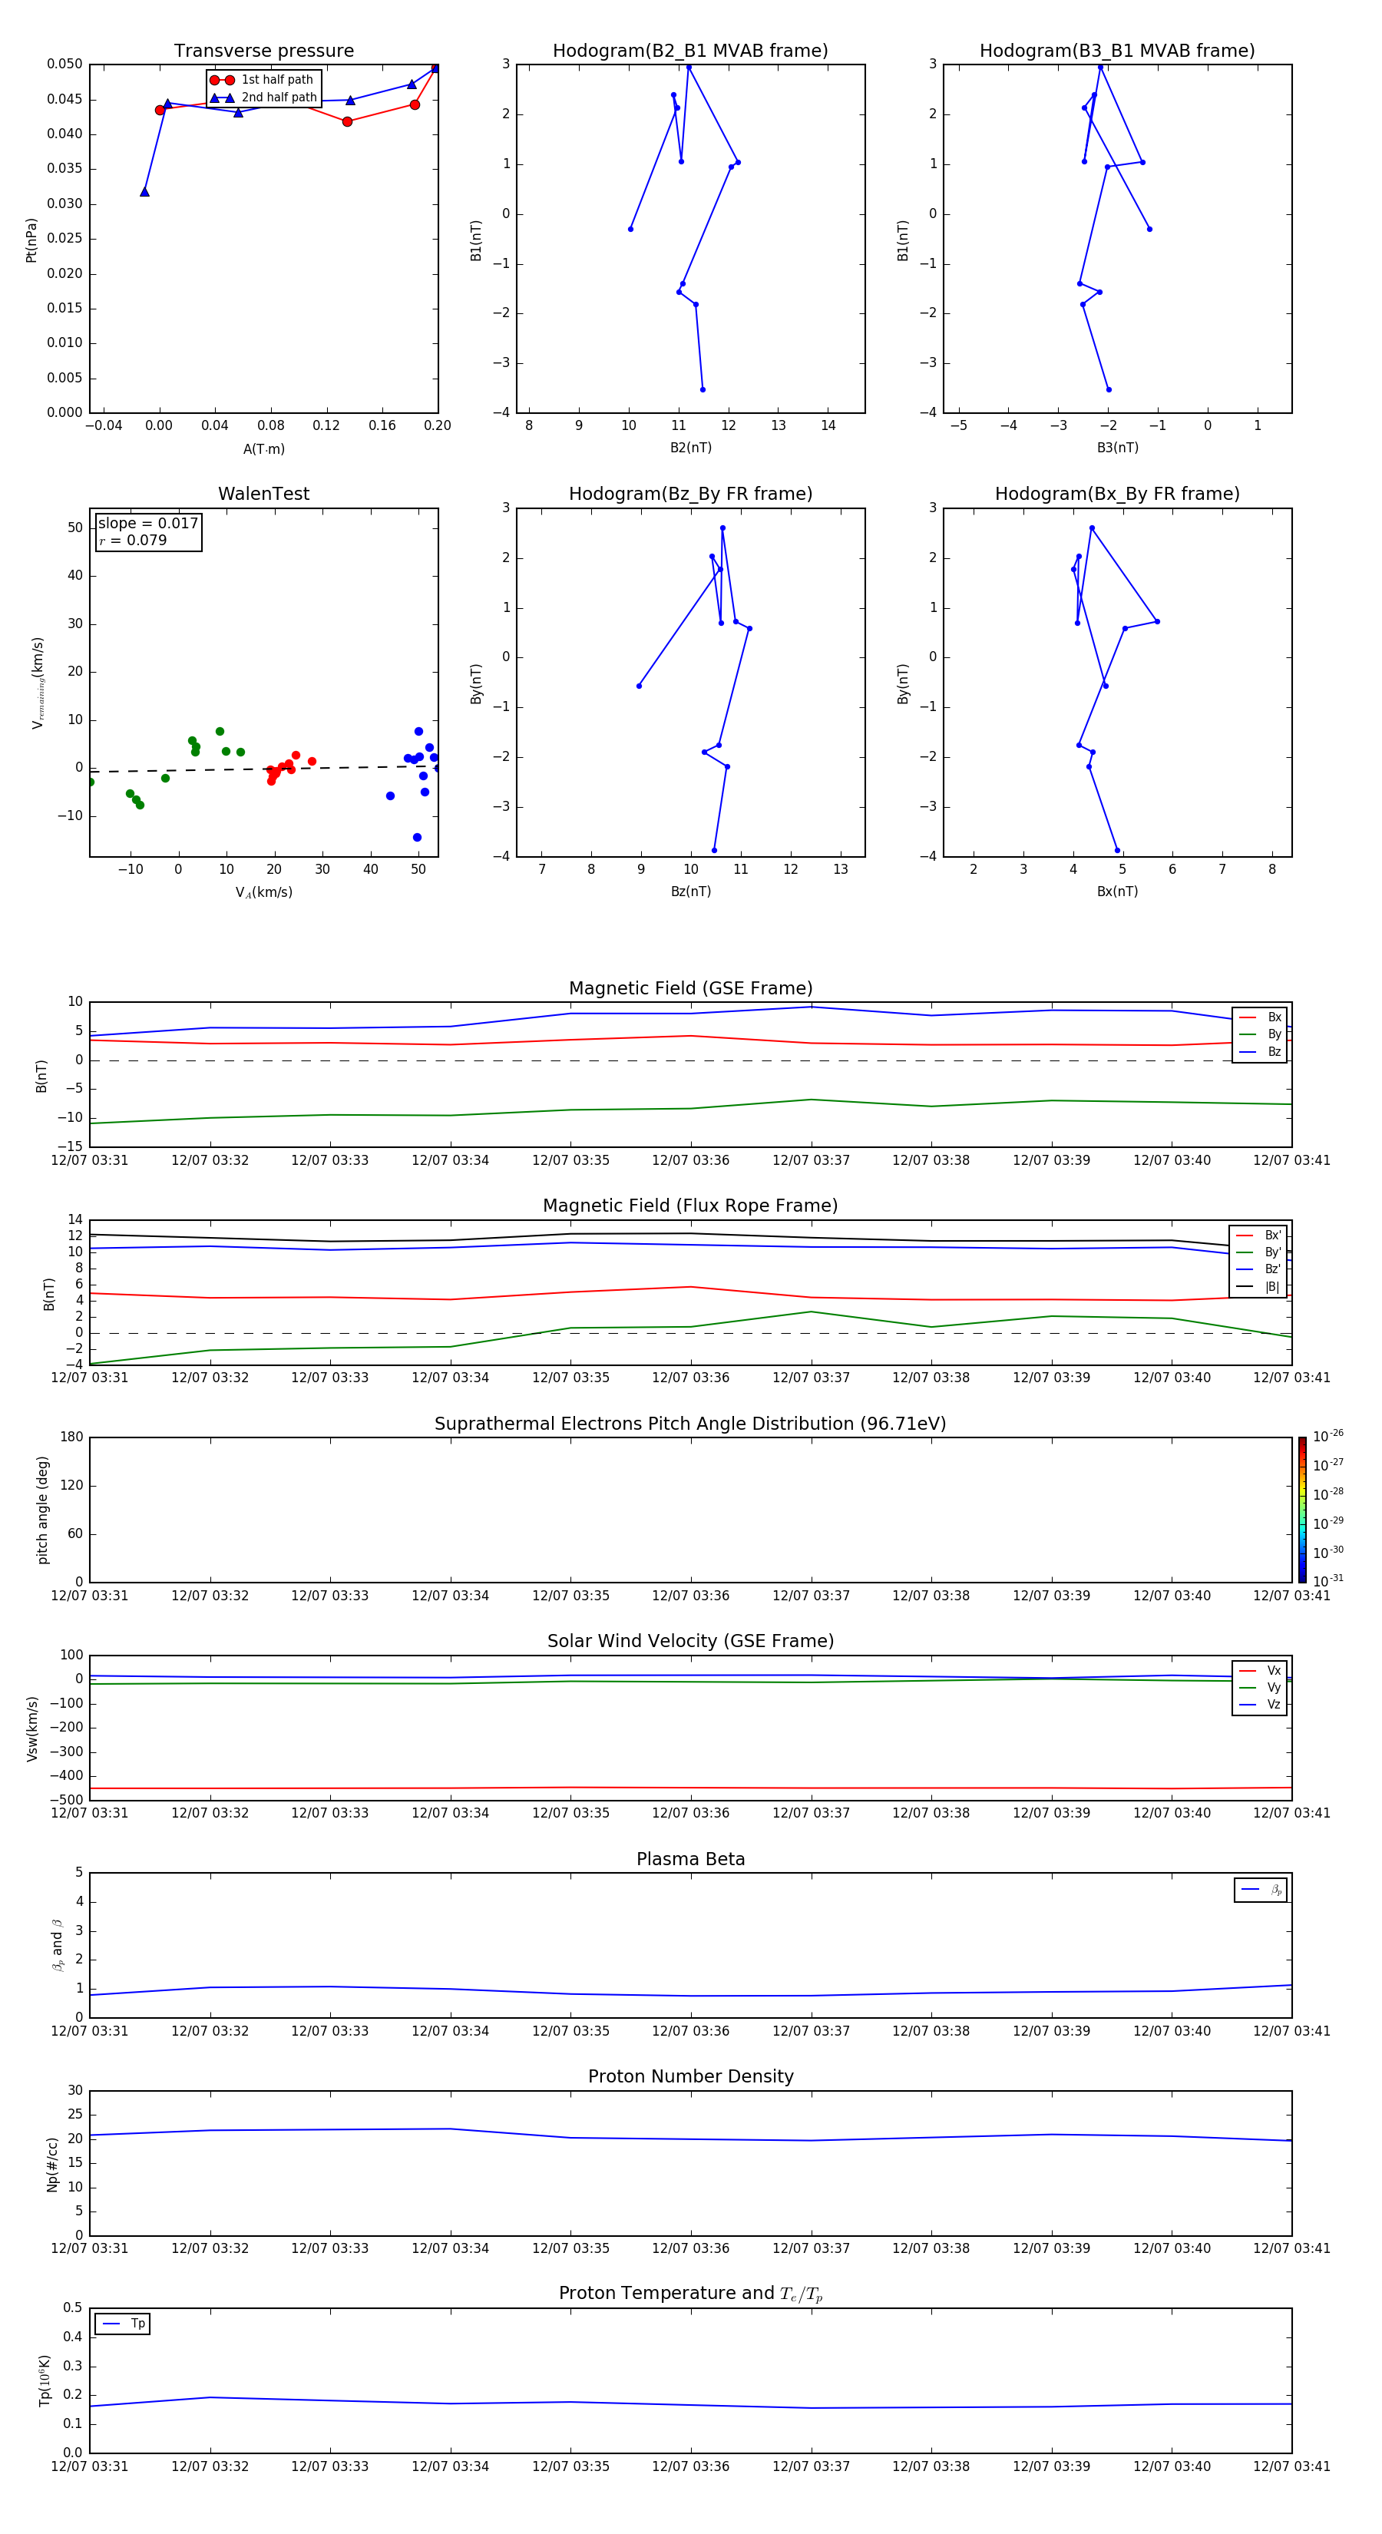
Task: Click the V_remaining(km/s) y-axis label
Action: coord(38,683)
